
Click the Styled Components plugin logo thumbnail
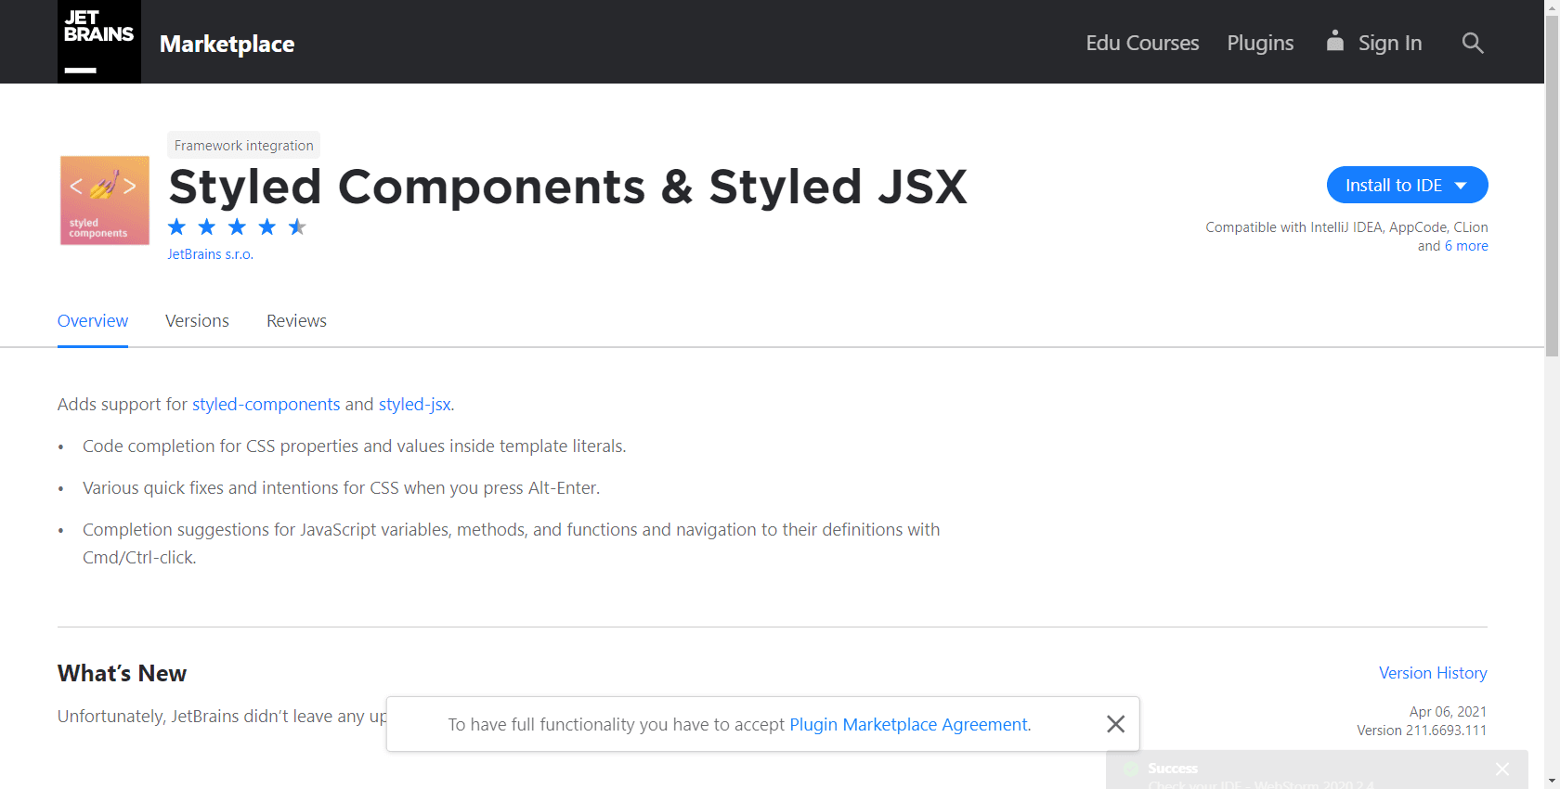(105, 200)
